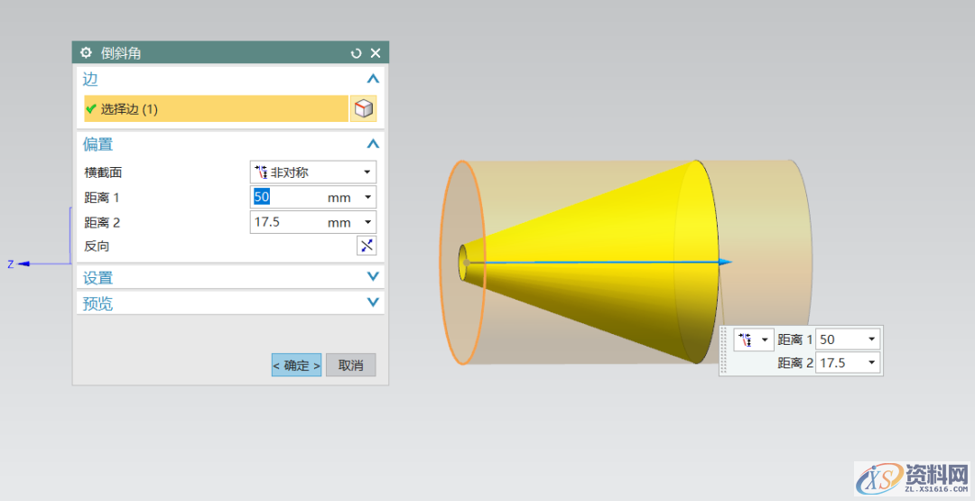975x501 pixels.
Task: Reset the 倒斜角 dialog with the reset arrow
Action: 356,53
